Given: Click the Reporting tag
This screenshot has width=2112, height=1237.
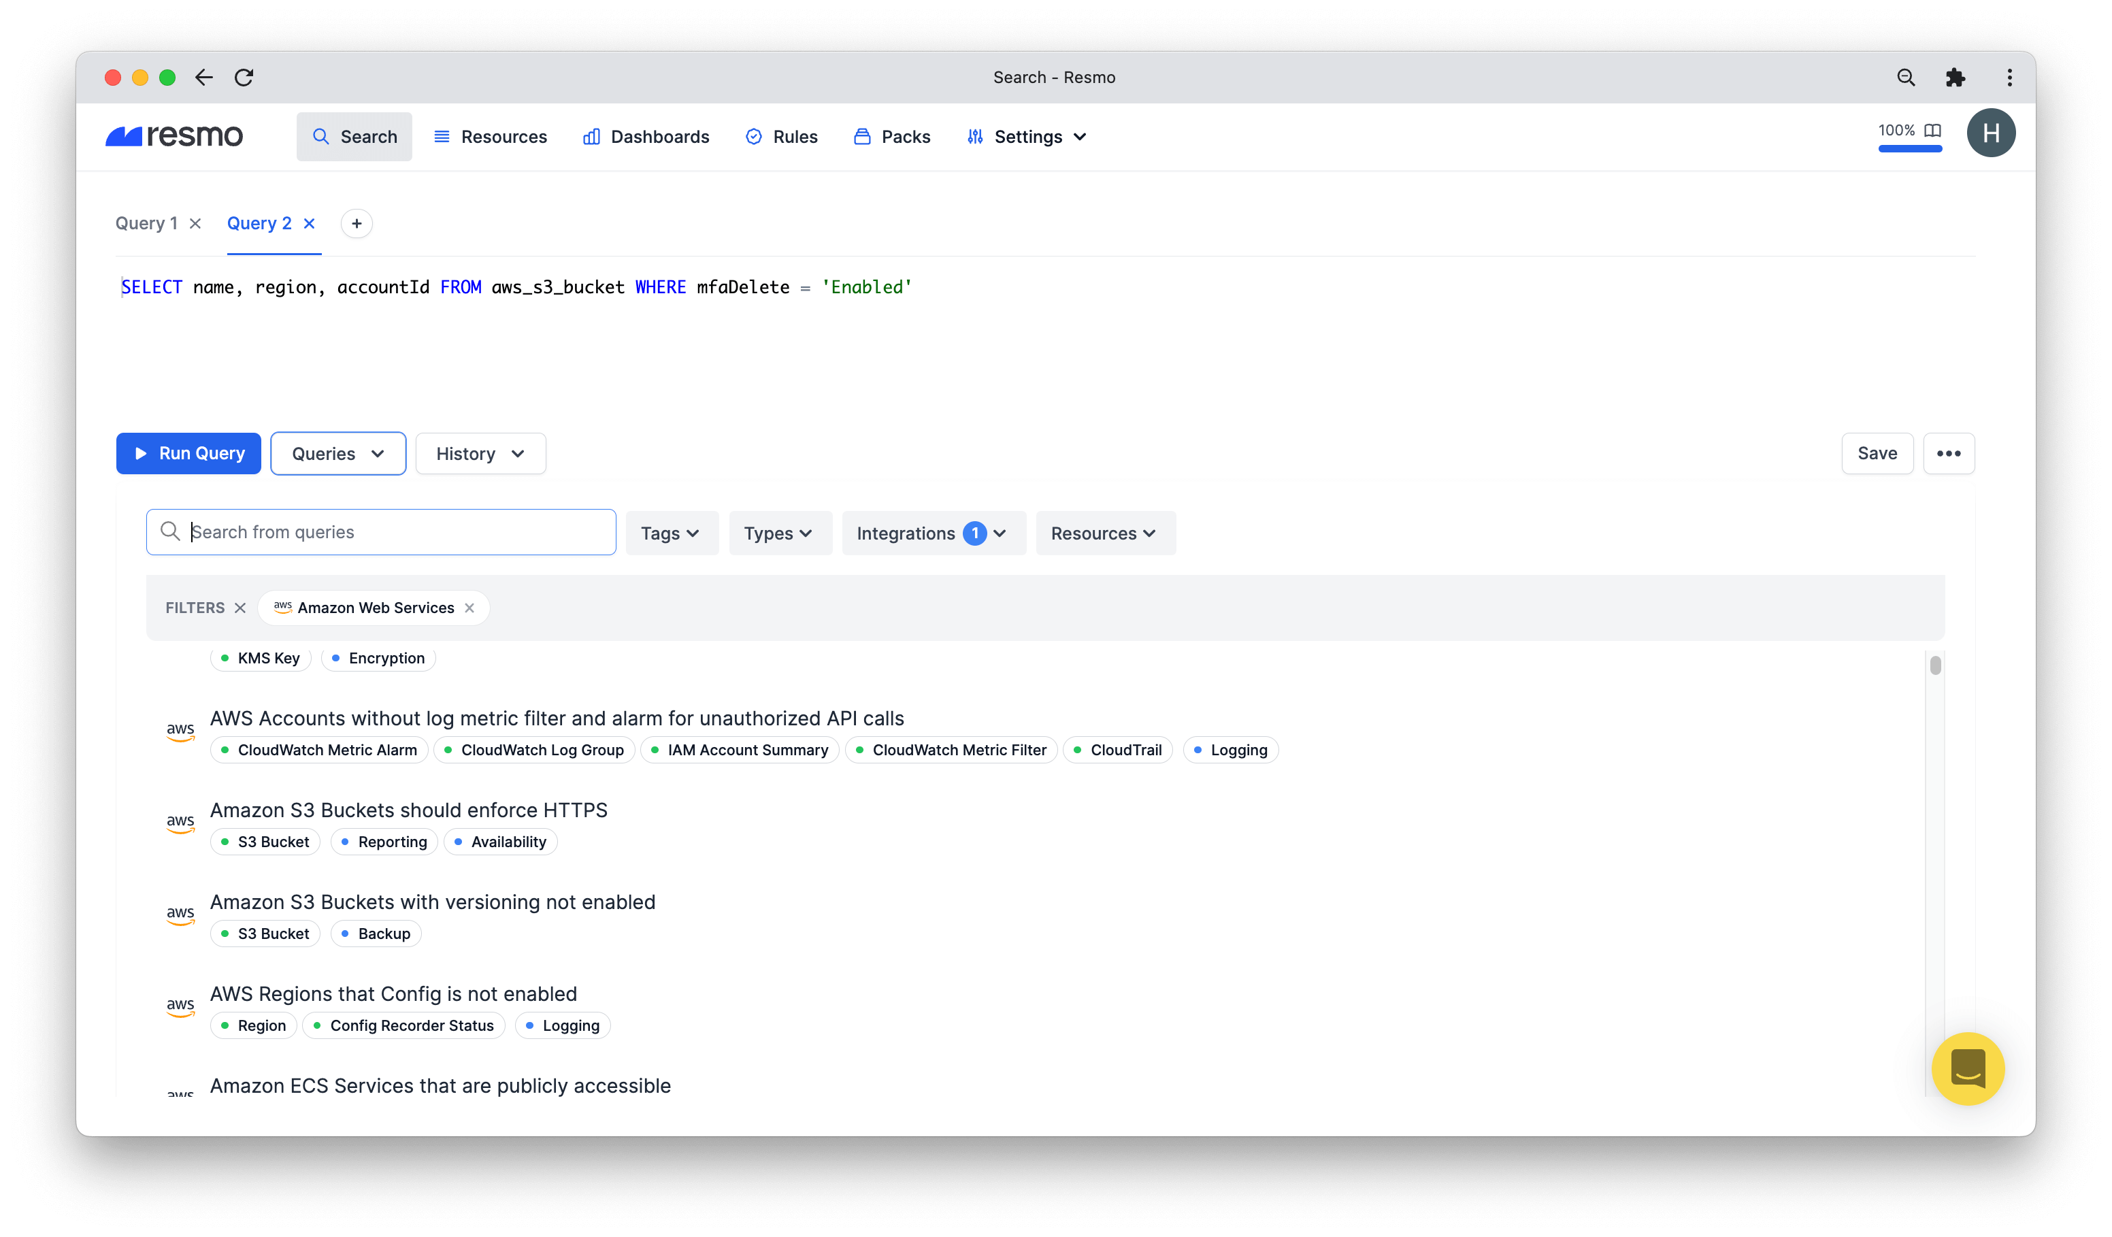Looking at the screenshot, I should [384, 842].
